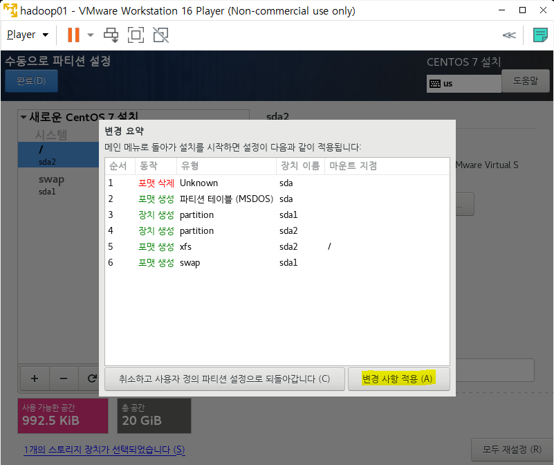554x465 pixels.
Task: Pause the virtual machine
Action: click(x=73, y=35)
